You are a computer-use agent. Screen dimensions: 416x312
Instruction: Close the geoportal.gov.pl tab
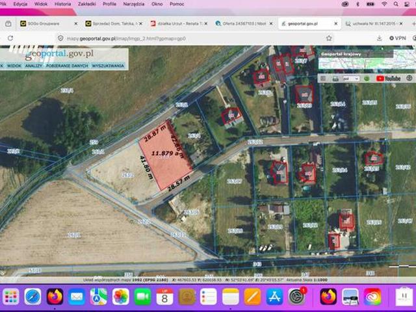click(x=336, y=23)
